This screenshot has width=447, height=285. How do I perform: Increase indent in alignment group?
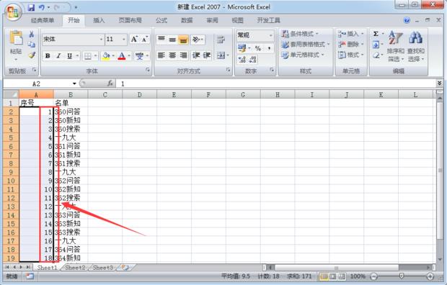[207, 55]
